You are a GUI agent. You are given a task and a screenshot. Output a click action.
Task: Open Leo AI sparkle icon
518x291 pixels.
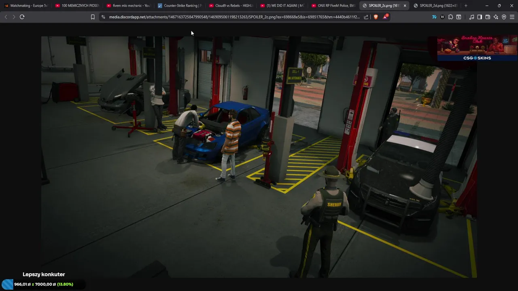pyautogui.click(x=496, y=17)
